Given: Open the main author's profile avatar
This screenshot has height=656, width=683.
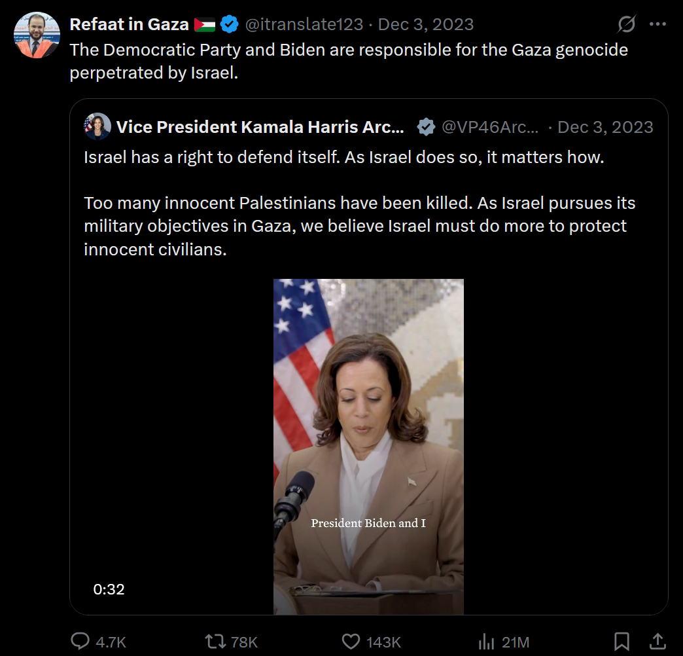Looking at the screenshot, I should coord(37,35).
